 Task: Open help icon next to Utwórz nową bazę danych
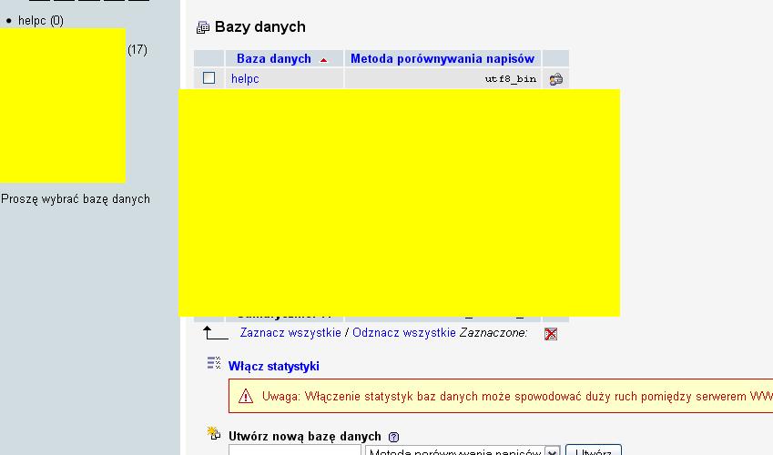click(393, 437)
